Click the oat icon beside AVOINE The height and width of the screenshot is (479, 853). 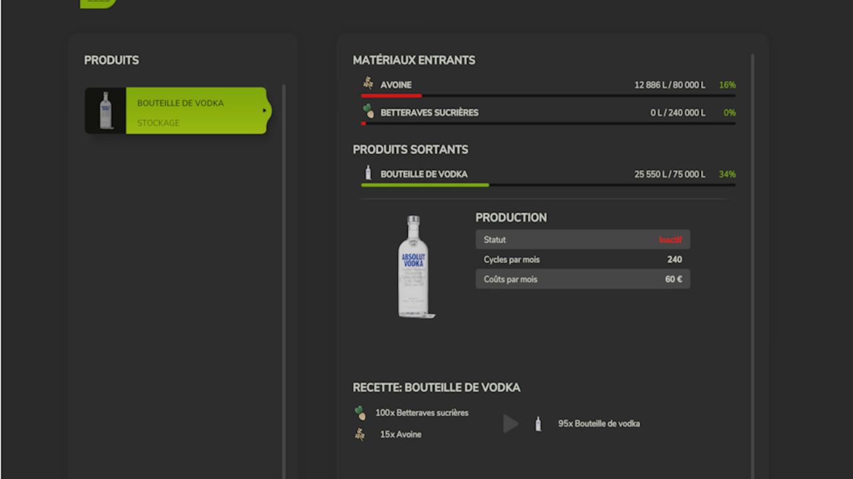[x=368, y=84]
